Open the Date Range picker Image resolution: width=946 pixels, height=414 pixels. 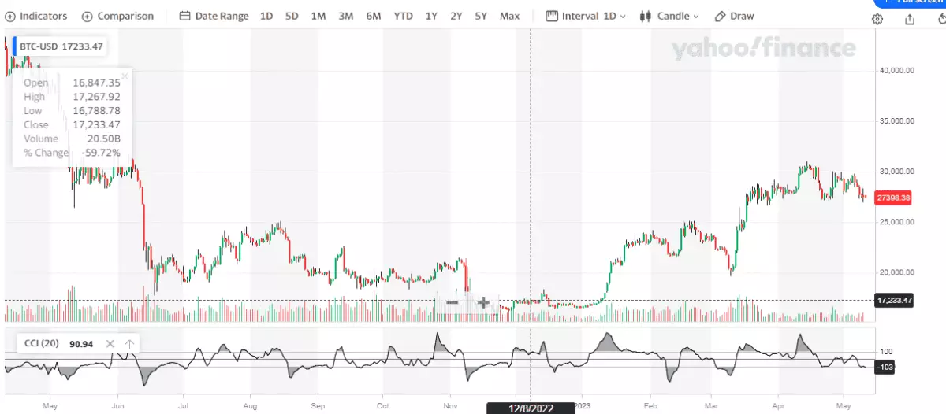pos(214,16)
